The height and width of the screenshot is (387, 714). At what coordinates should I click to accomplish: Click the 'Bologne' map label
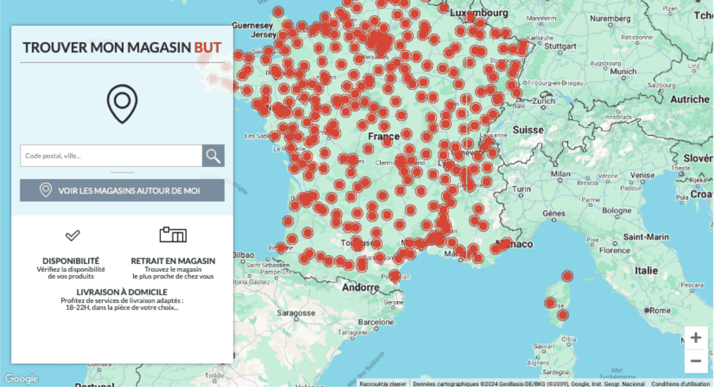pos(617,210)
